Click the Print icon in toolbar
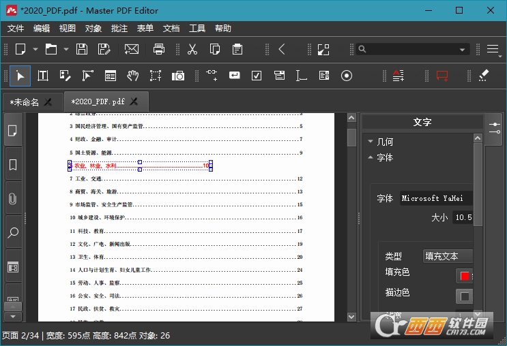Viewport: 507px width, 346px height. 159,49
